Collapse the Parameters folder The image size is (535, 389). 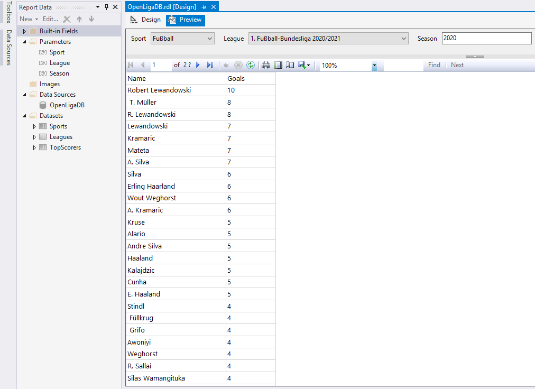pyautogui.click(x=24, y=42)
